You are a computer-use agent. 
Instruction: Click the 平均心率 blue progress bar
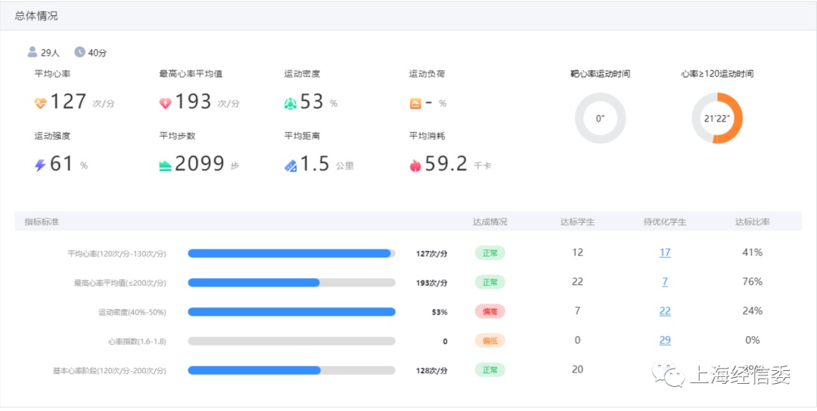click(291, 253)
